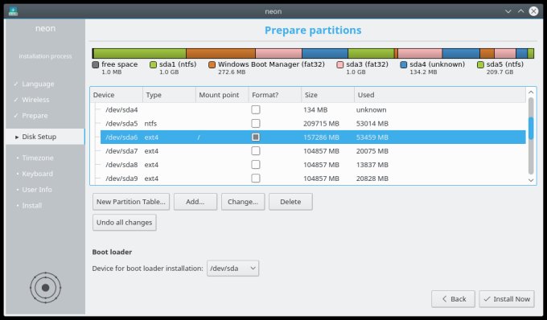Select the /dev/sda5 partition row
547x320 pixels.
click(x=313, y=123)
